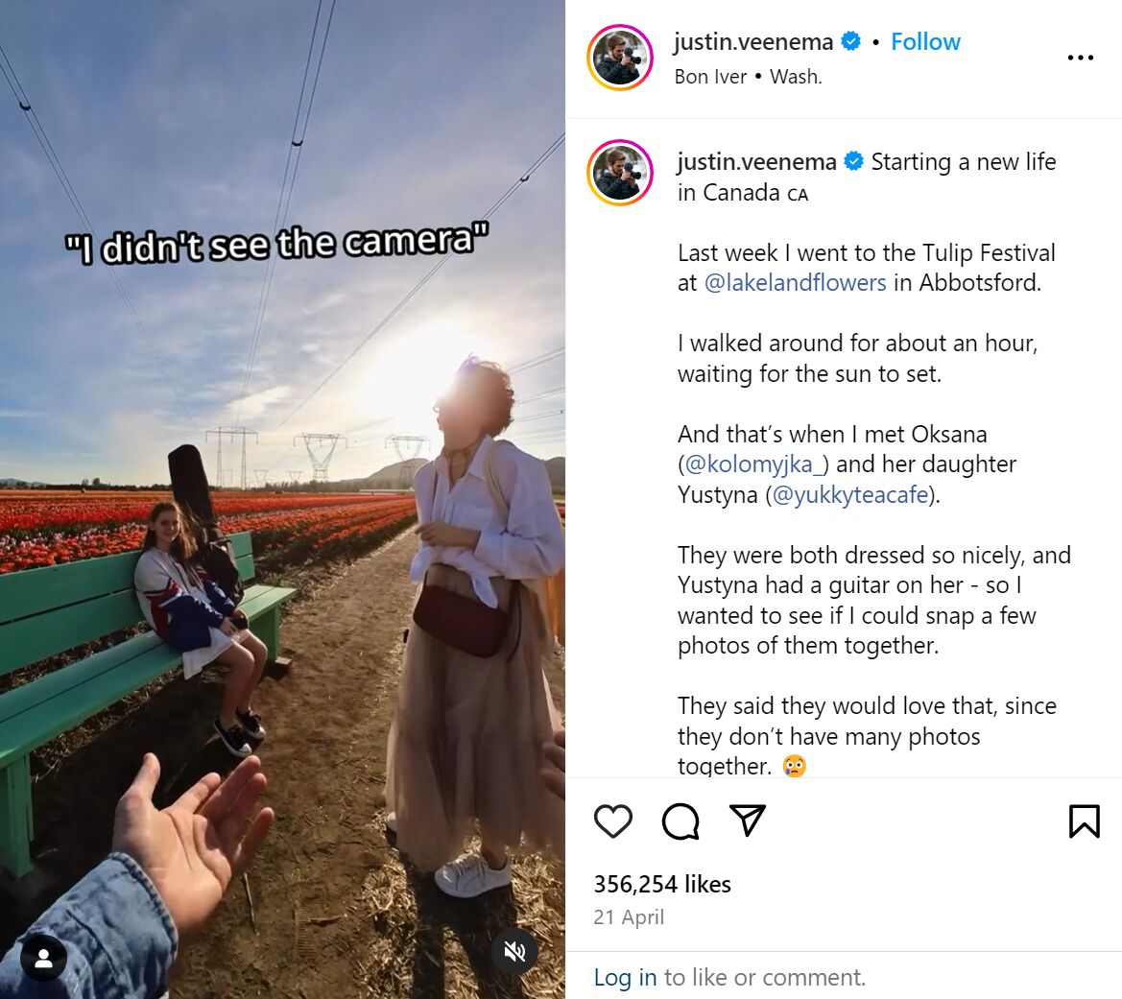The image size is (1122, 999).
Task: Share the post with the paper plane icon
Action: [x=747, y=821]
